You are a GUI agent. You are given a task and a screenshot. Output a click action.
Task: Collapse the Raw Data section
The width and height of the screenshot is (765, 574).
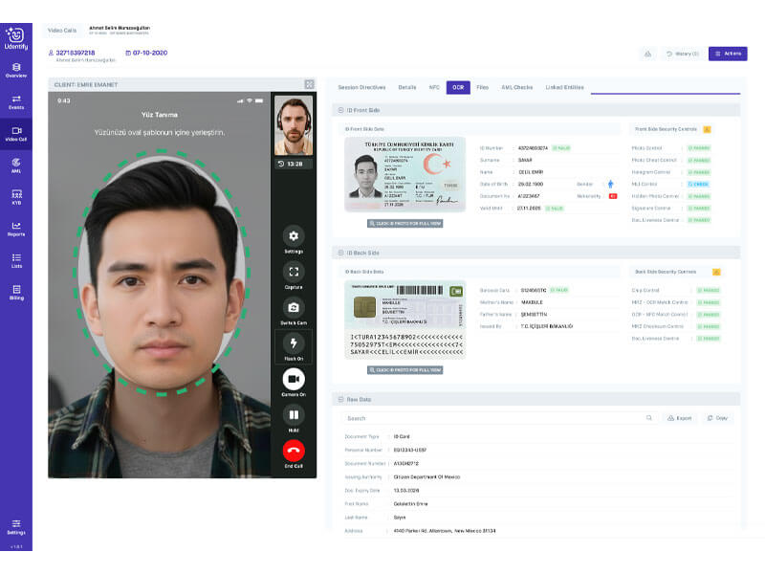[341, 399]
